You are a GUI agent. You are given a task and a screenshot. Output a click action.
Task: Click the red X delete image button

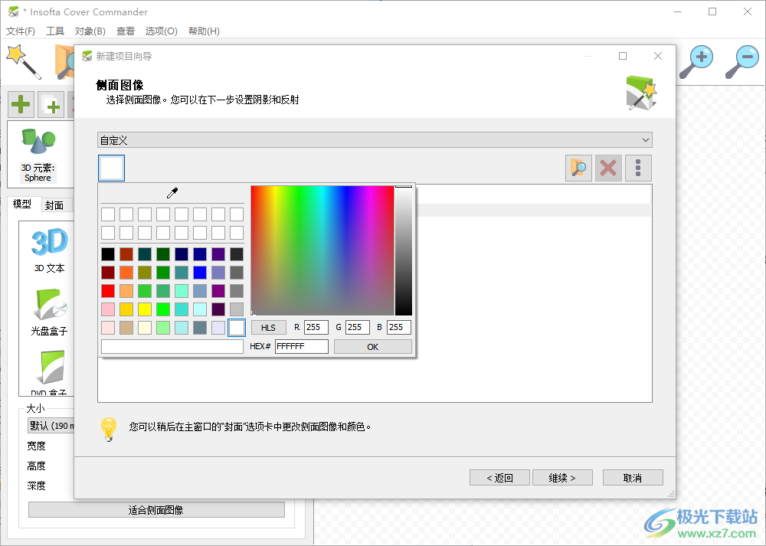(608, 168)
